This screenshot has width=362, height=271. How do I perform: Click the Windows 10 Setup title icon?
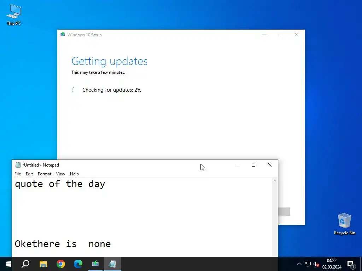(63, 34)
